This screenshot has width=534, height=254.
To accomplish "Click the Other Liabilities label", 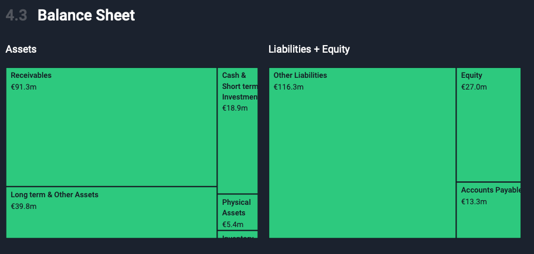I will click(x=300, y=75).
